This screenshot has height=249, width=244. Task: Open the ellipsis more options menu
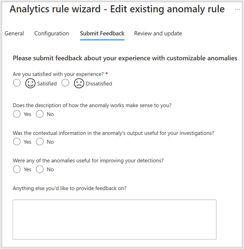click(238, 10)
